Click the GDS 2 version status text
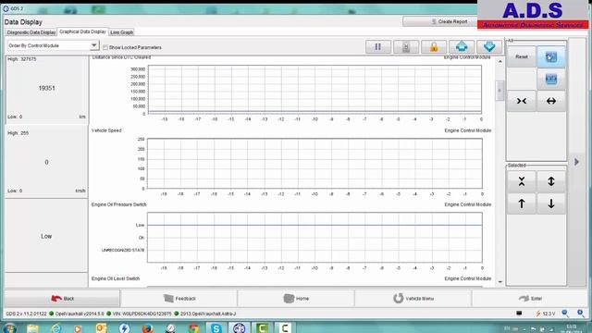592x333 pixels. (27, 314)
